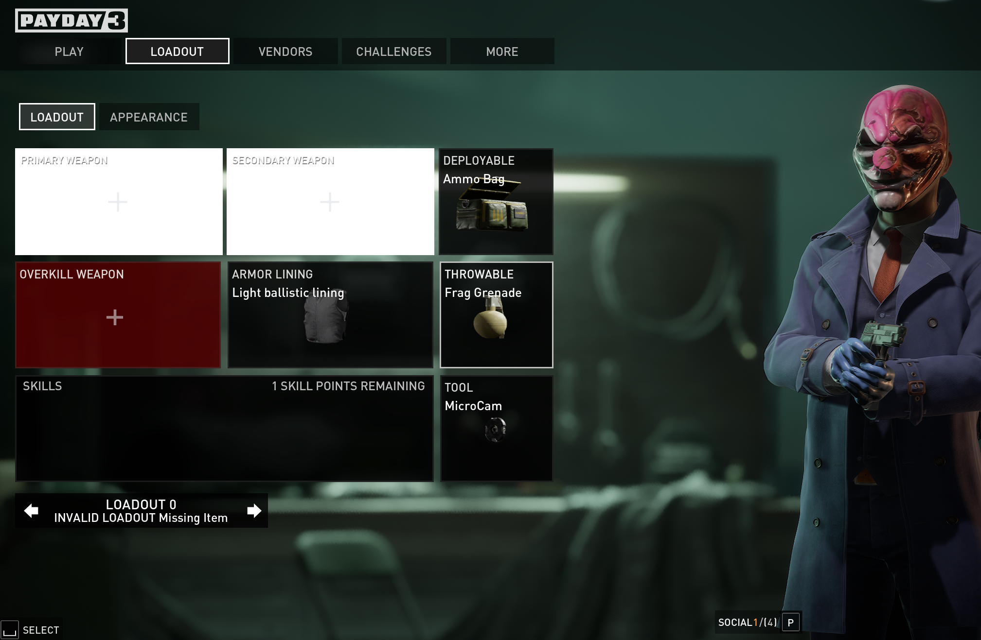981x640 pixels.
Task: Expand the SKILLS panel section
Action: tap(224, 429)
